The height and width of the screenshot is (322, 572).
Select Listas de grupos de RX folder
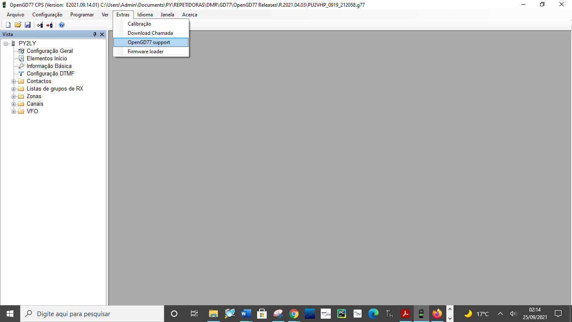(55, 88)
